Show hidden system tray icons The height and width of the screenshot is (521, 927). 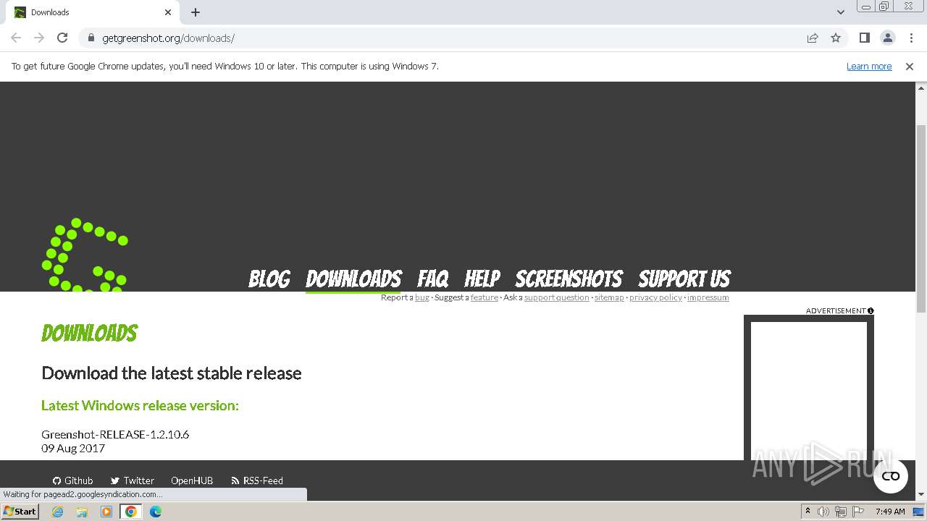click(x=808, y=512)
